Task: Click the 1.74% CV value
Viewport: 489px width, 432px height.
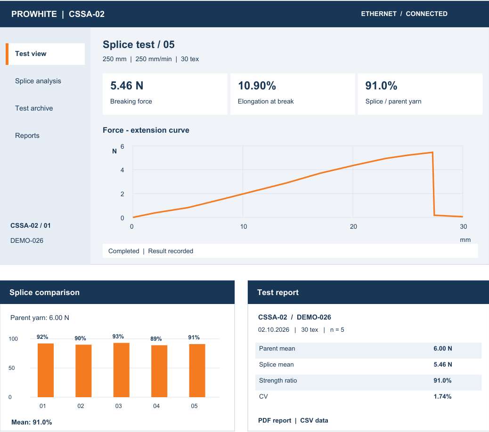Action: pos(442,397)
